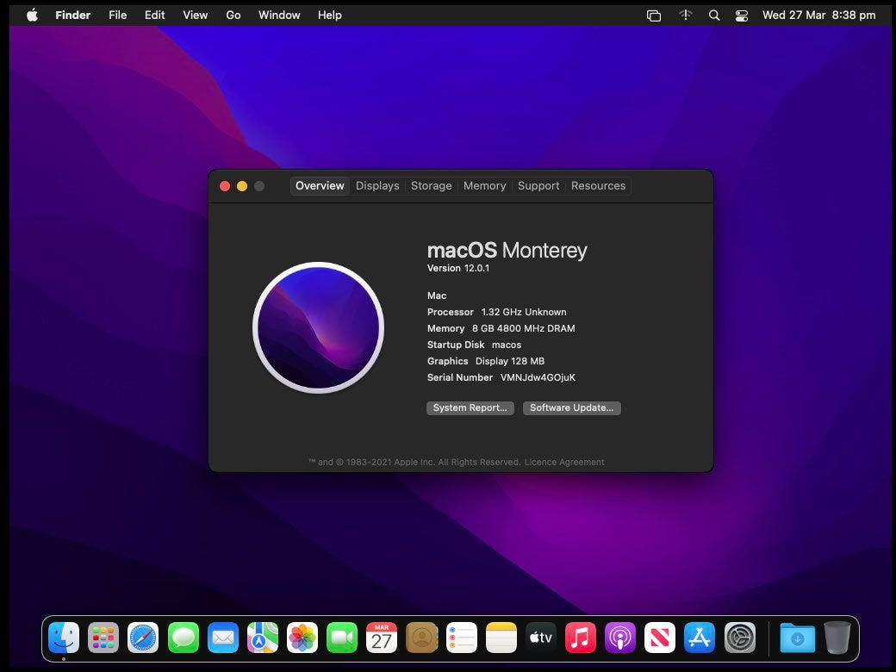Click the Startup Disk macos line
The width and height of the screenshot is (896, 672).
click(475, 345)
